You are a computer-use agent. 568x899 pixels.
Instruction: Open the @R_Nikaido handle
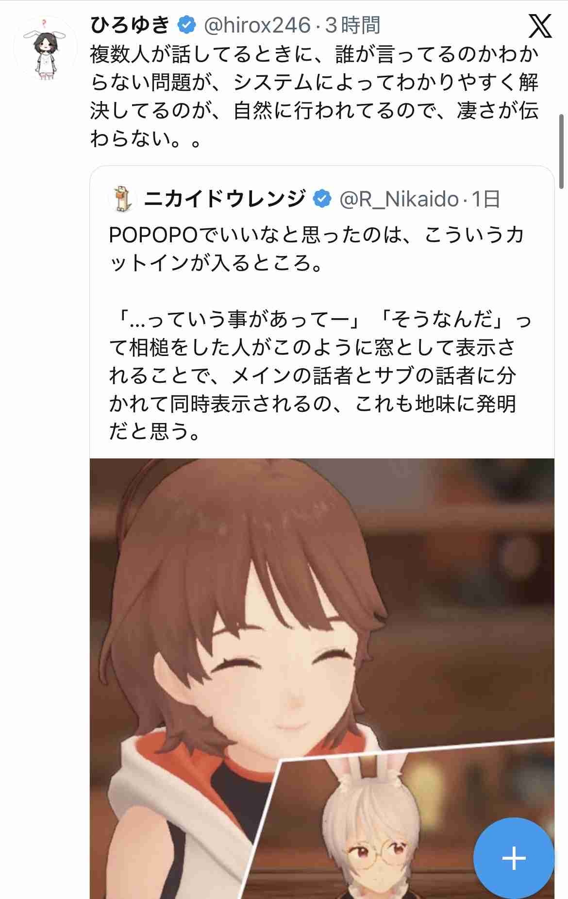coord(399,199)
